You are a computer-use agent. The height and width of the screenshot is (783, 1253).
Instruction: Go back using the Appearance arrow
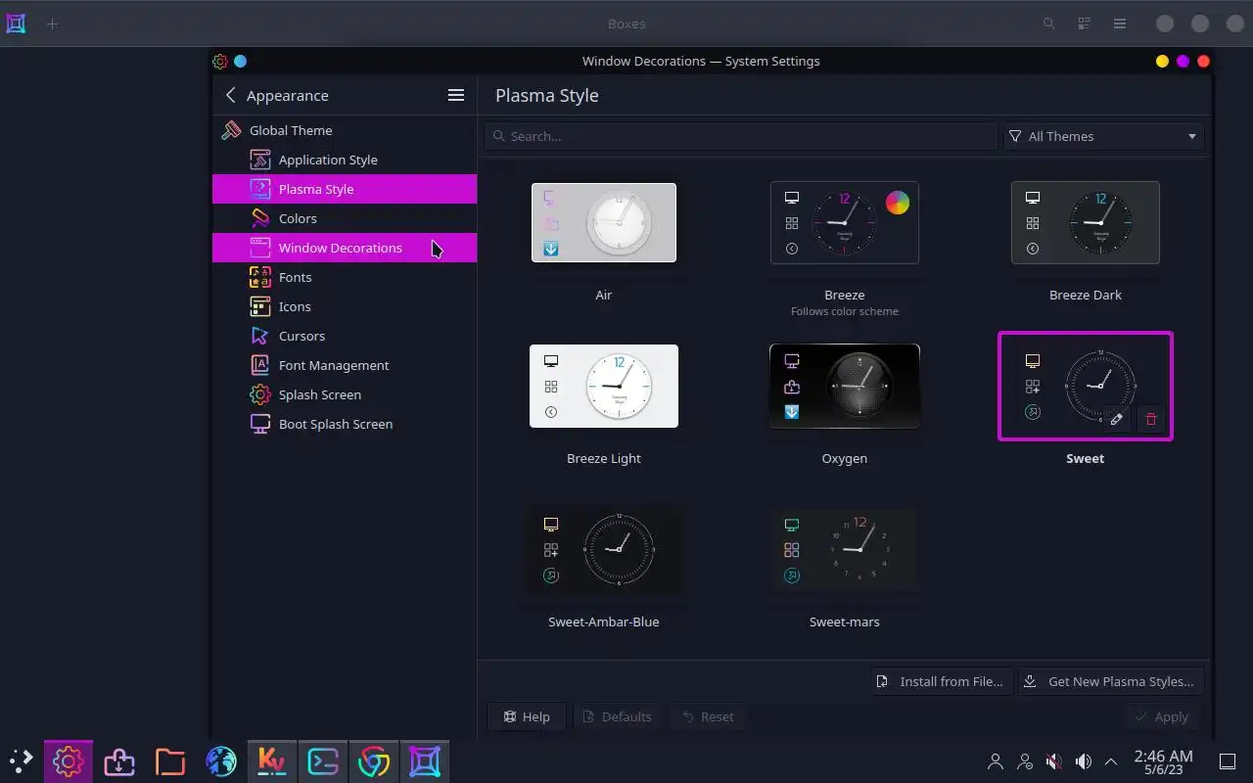point(231,95)
